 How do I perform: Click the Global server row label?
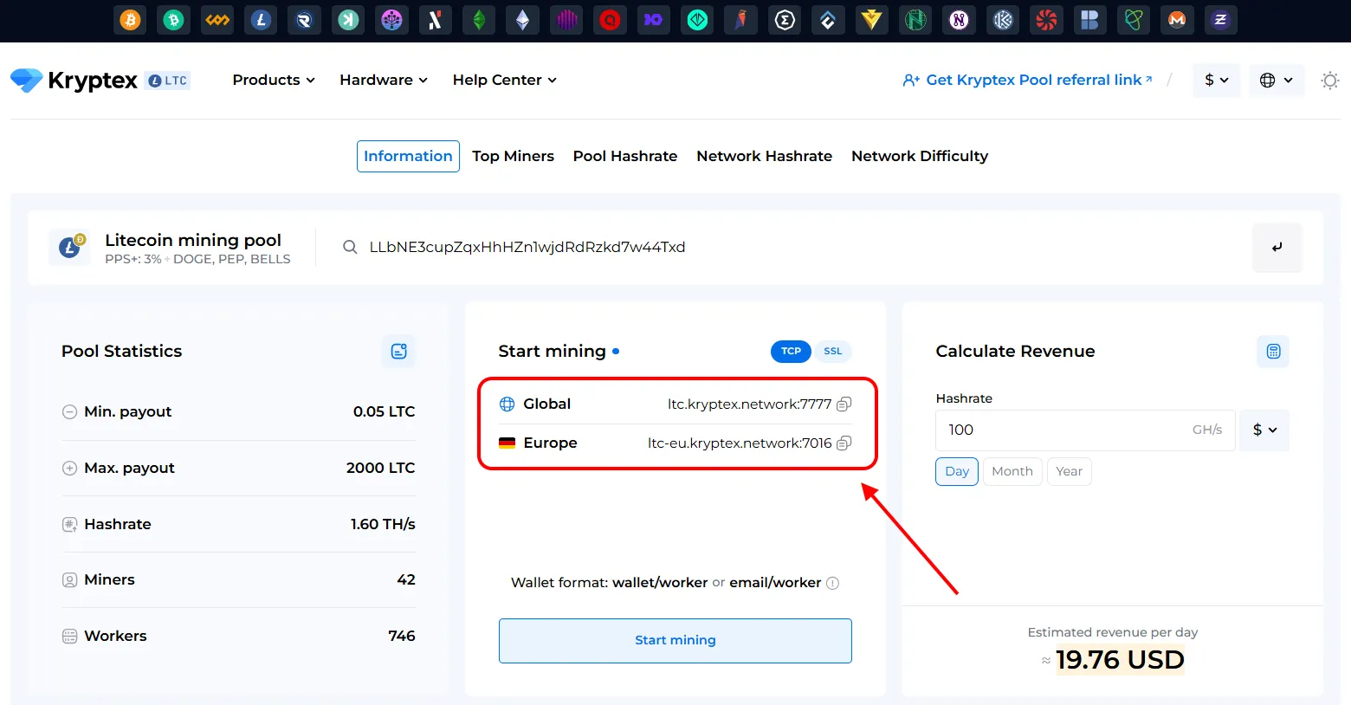pos(546,404)
